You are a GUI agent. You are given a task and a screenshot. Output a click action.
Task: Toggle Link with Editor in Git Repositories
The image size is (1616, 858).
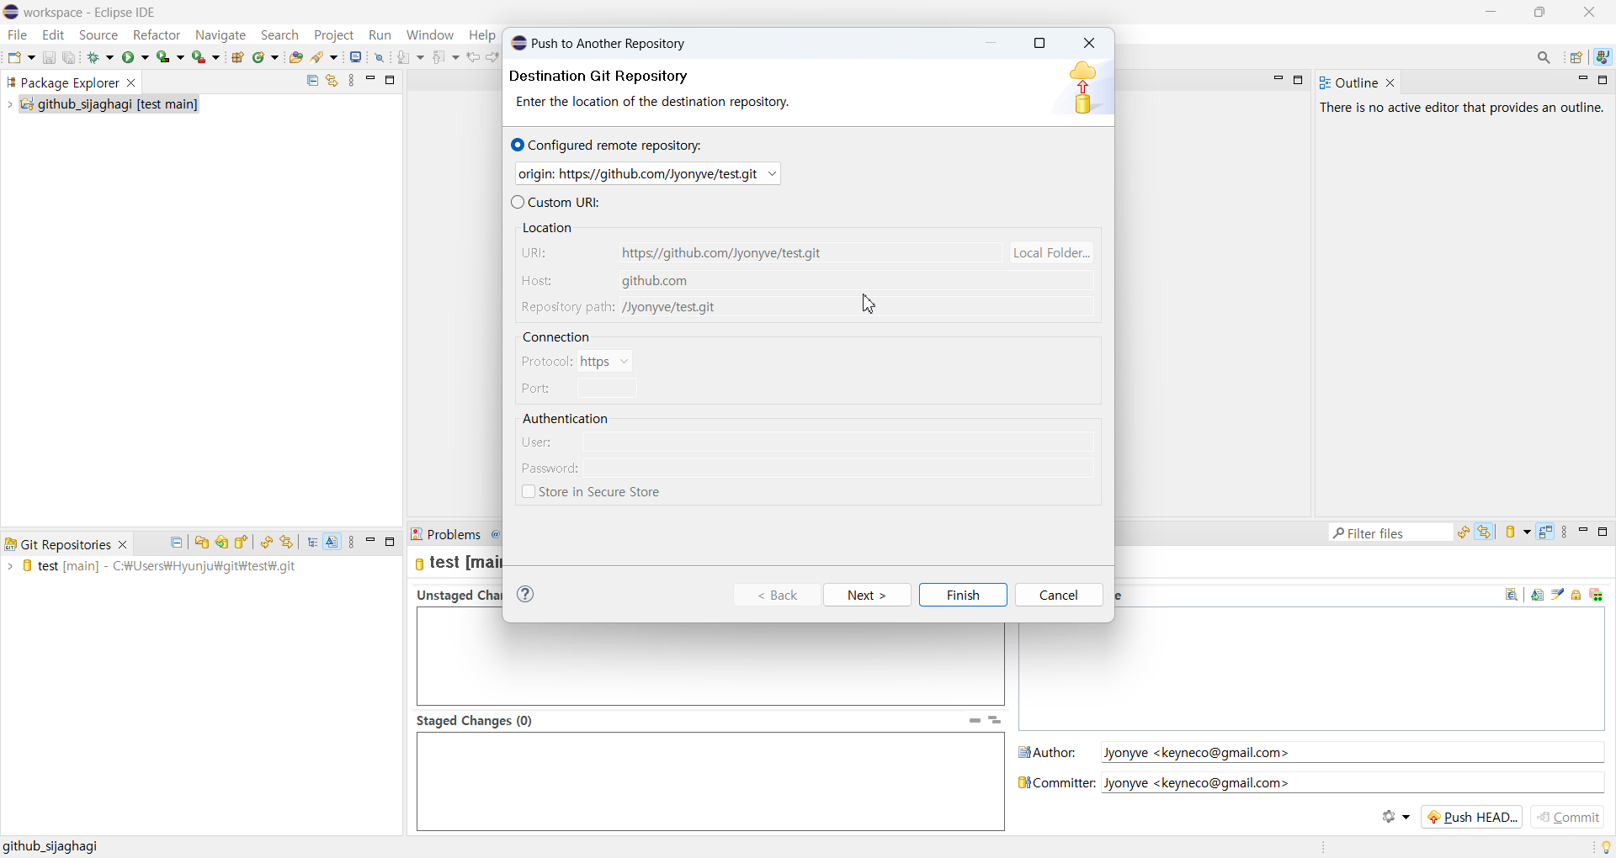288,543
